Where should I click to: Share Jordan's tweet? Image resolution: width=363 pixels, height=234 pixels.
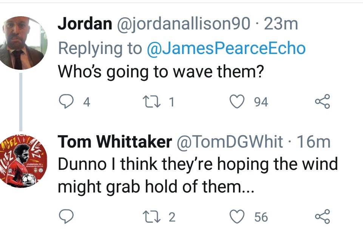(x=322, y=102)
